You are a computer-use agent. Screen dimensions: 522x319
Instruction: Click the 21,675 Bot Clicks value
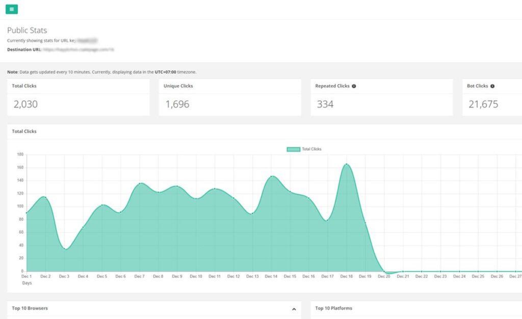[483, 104]
